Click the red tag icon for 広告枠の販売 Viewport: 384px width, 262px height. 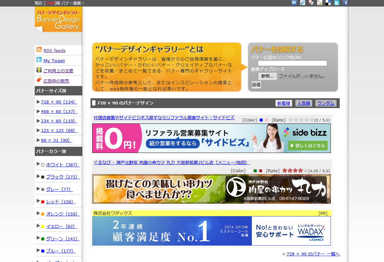pyautogui.click(x=39, y=80)
